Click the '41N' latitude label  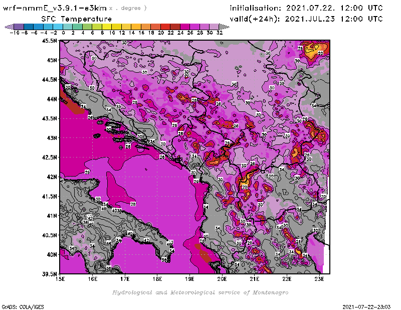(x=52, y=216)
